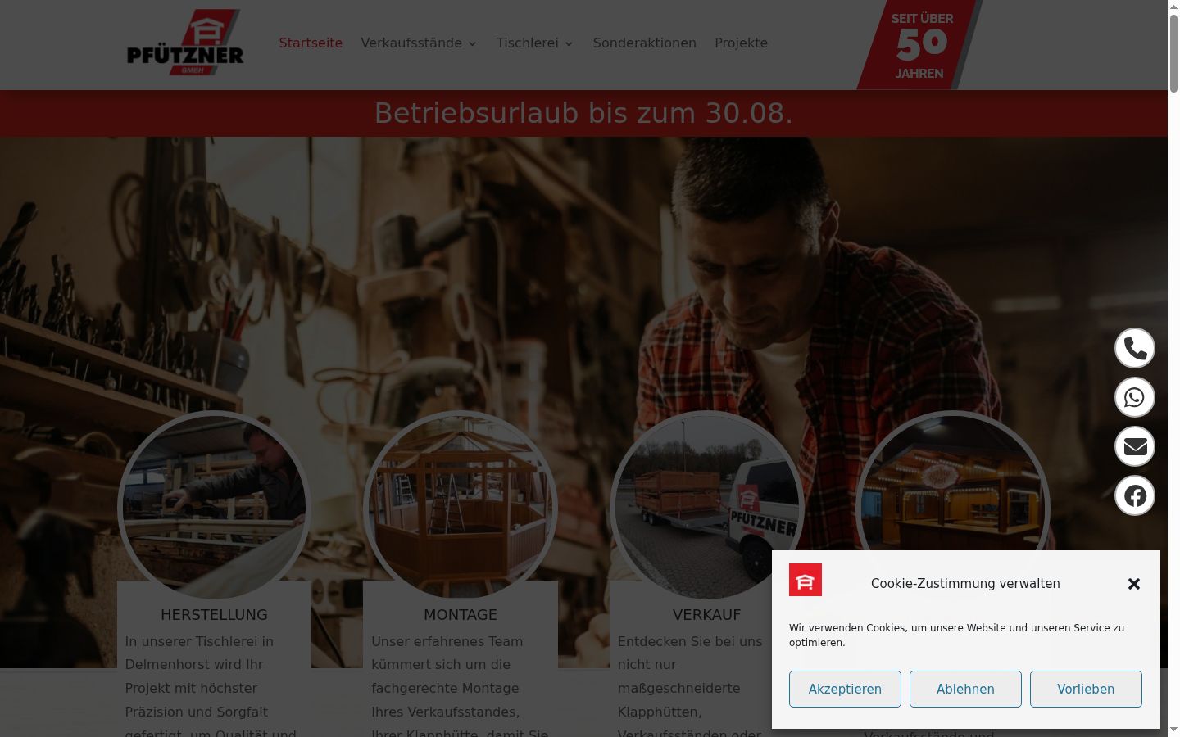Click the Montage circular image
1180x737 pixels.
pyautogui.click(x=461, y=507)
